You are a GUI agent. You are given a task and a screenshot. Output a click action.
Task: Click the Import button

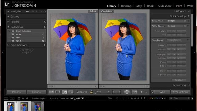coord(16,92)
